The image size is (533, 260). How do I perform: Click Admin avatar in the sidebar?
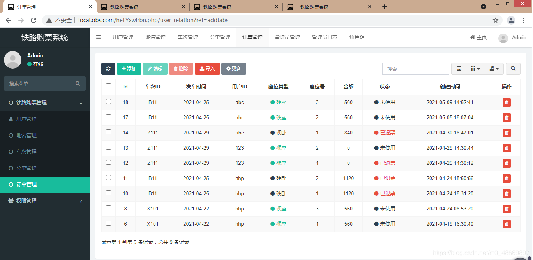12,60
